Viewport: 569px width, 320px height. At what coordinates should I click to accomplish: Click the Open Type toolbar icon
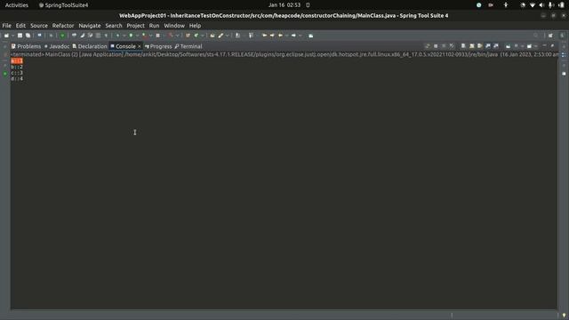[212, 36]
